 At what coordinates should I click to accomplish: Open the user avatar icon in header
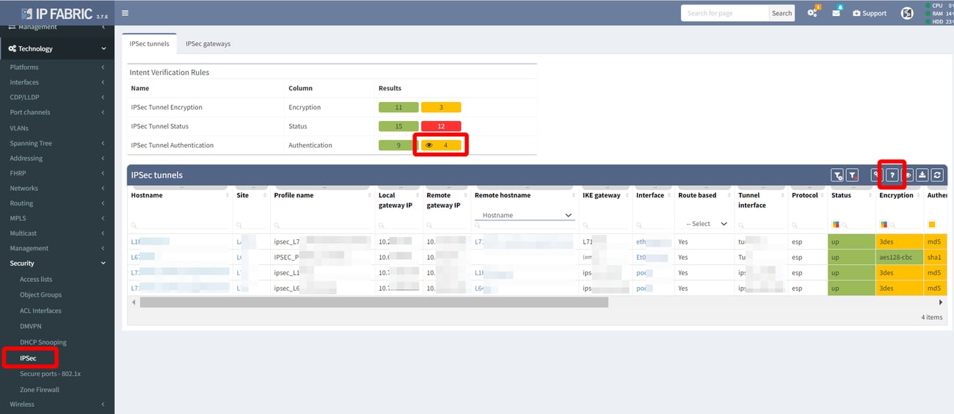click(x=907, y=13)
